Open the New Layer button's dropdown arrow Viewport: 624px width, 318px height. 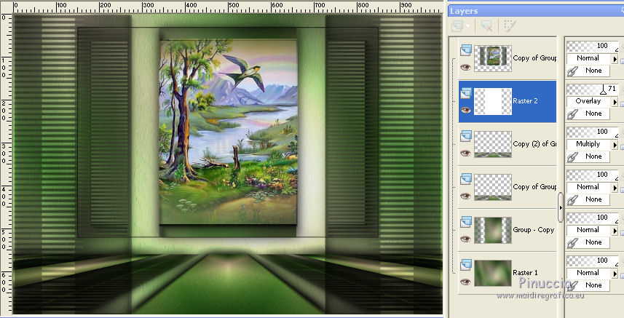tap(468, 27)
